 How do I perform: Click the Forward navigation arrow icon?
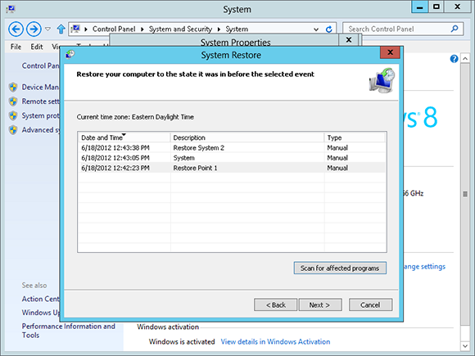pyautogui.click(x=34, y=29)
